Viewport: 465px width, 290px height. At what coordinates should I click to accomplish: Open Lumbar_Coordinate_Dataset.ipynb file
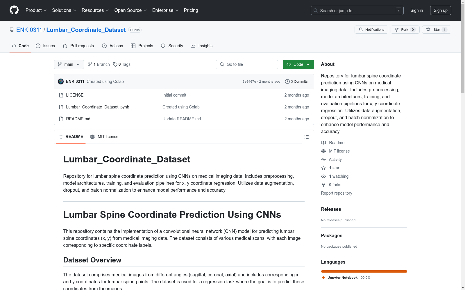click(x=98, y=107)
